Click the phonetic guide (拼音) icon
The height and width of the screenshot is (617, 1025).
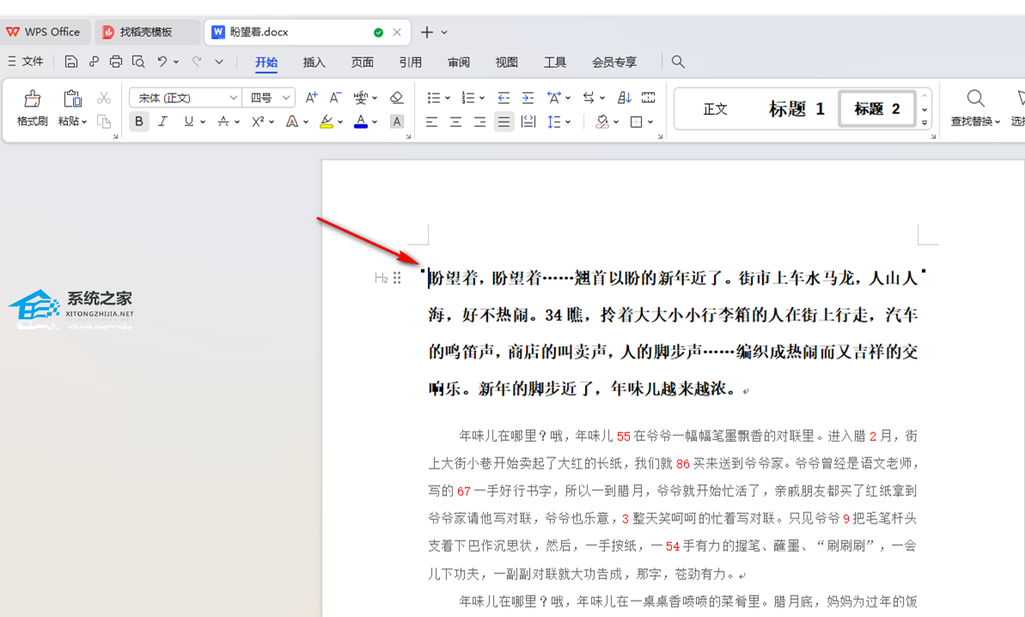pyautogui.click(x=361, y=98)
